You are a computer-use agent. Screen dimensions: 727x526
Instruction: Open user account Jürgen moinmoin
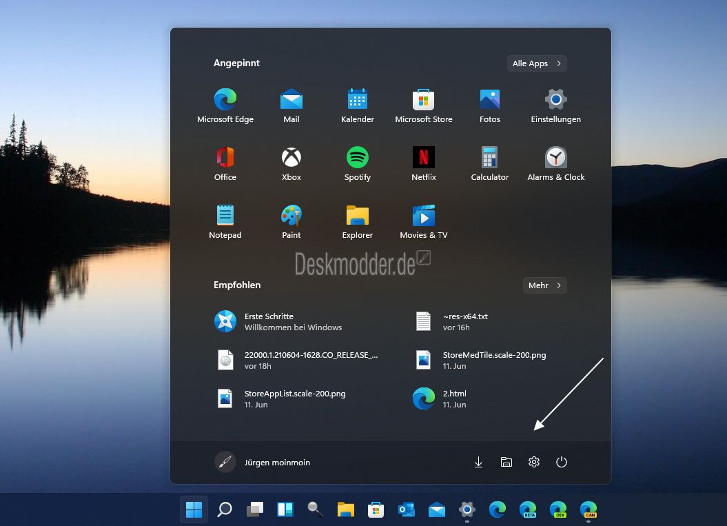click(x=263, y=463)
